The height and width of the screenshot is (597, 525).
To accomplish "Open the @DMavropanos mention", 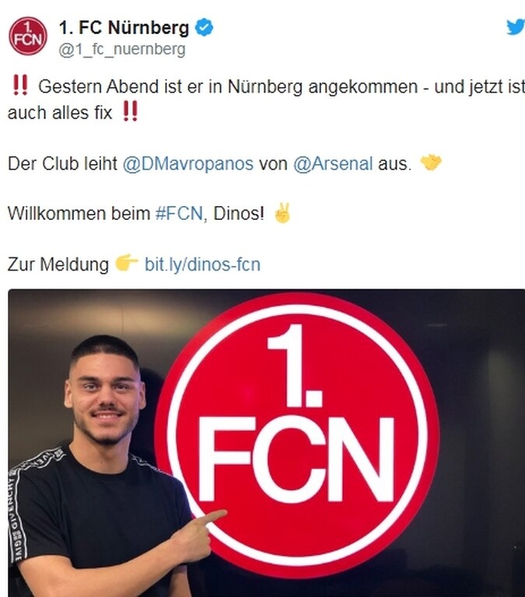I will [x=187, y=164].
